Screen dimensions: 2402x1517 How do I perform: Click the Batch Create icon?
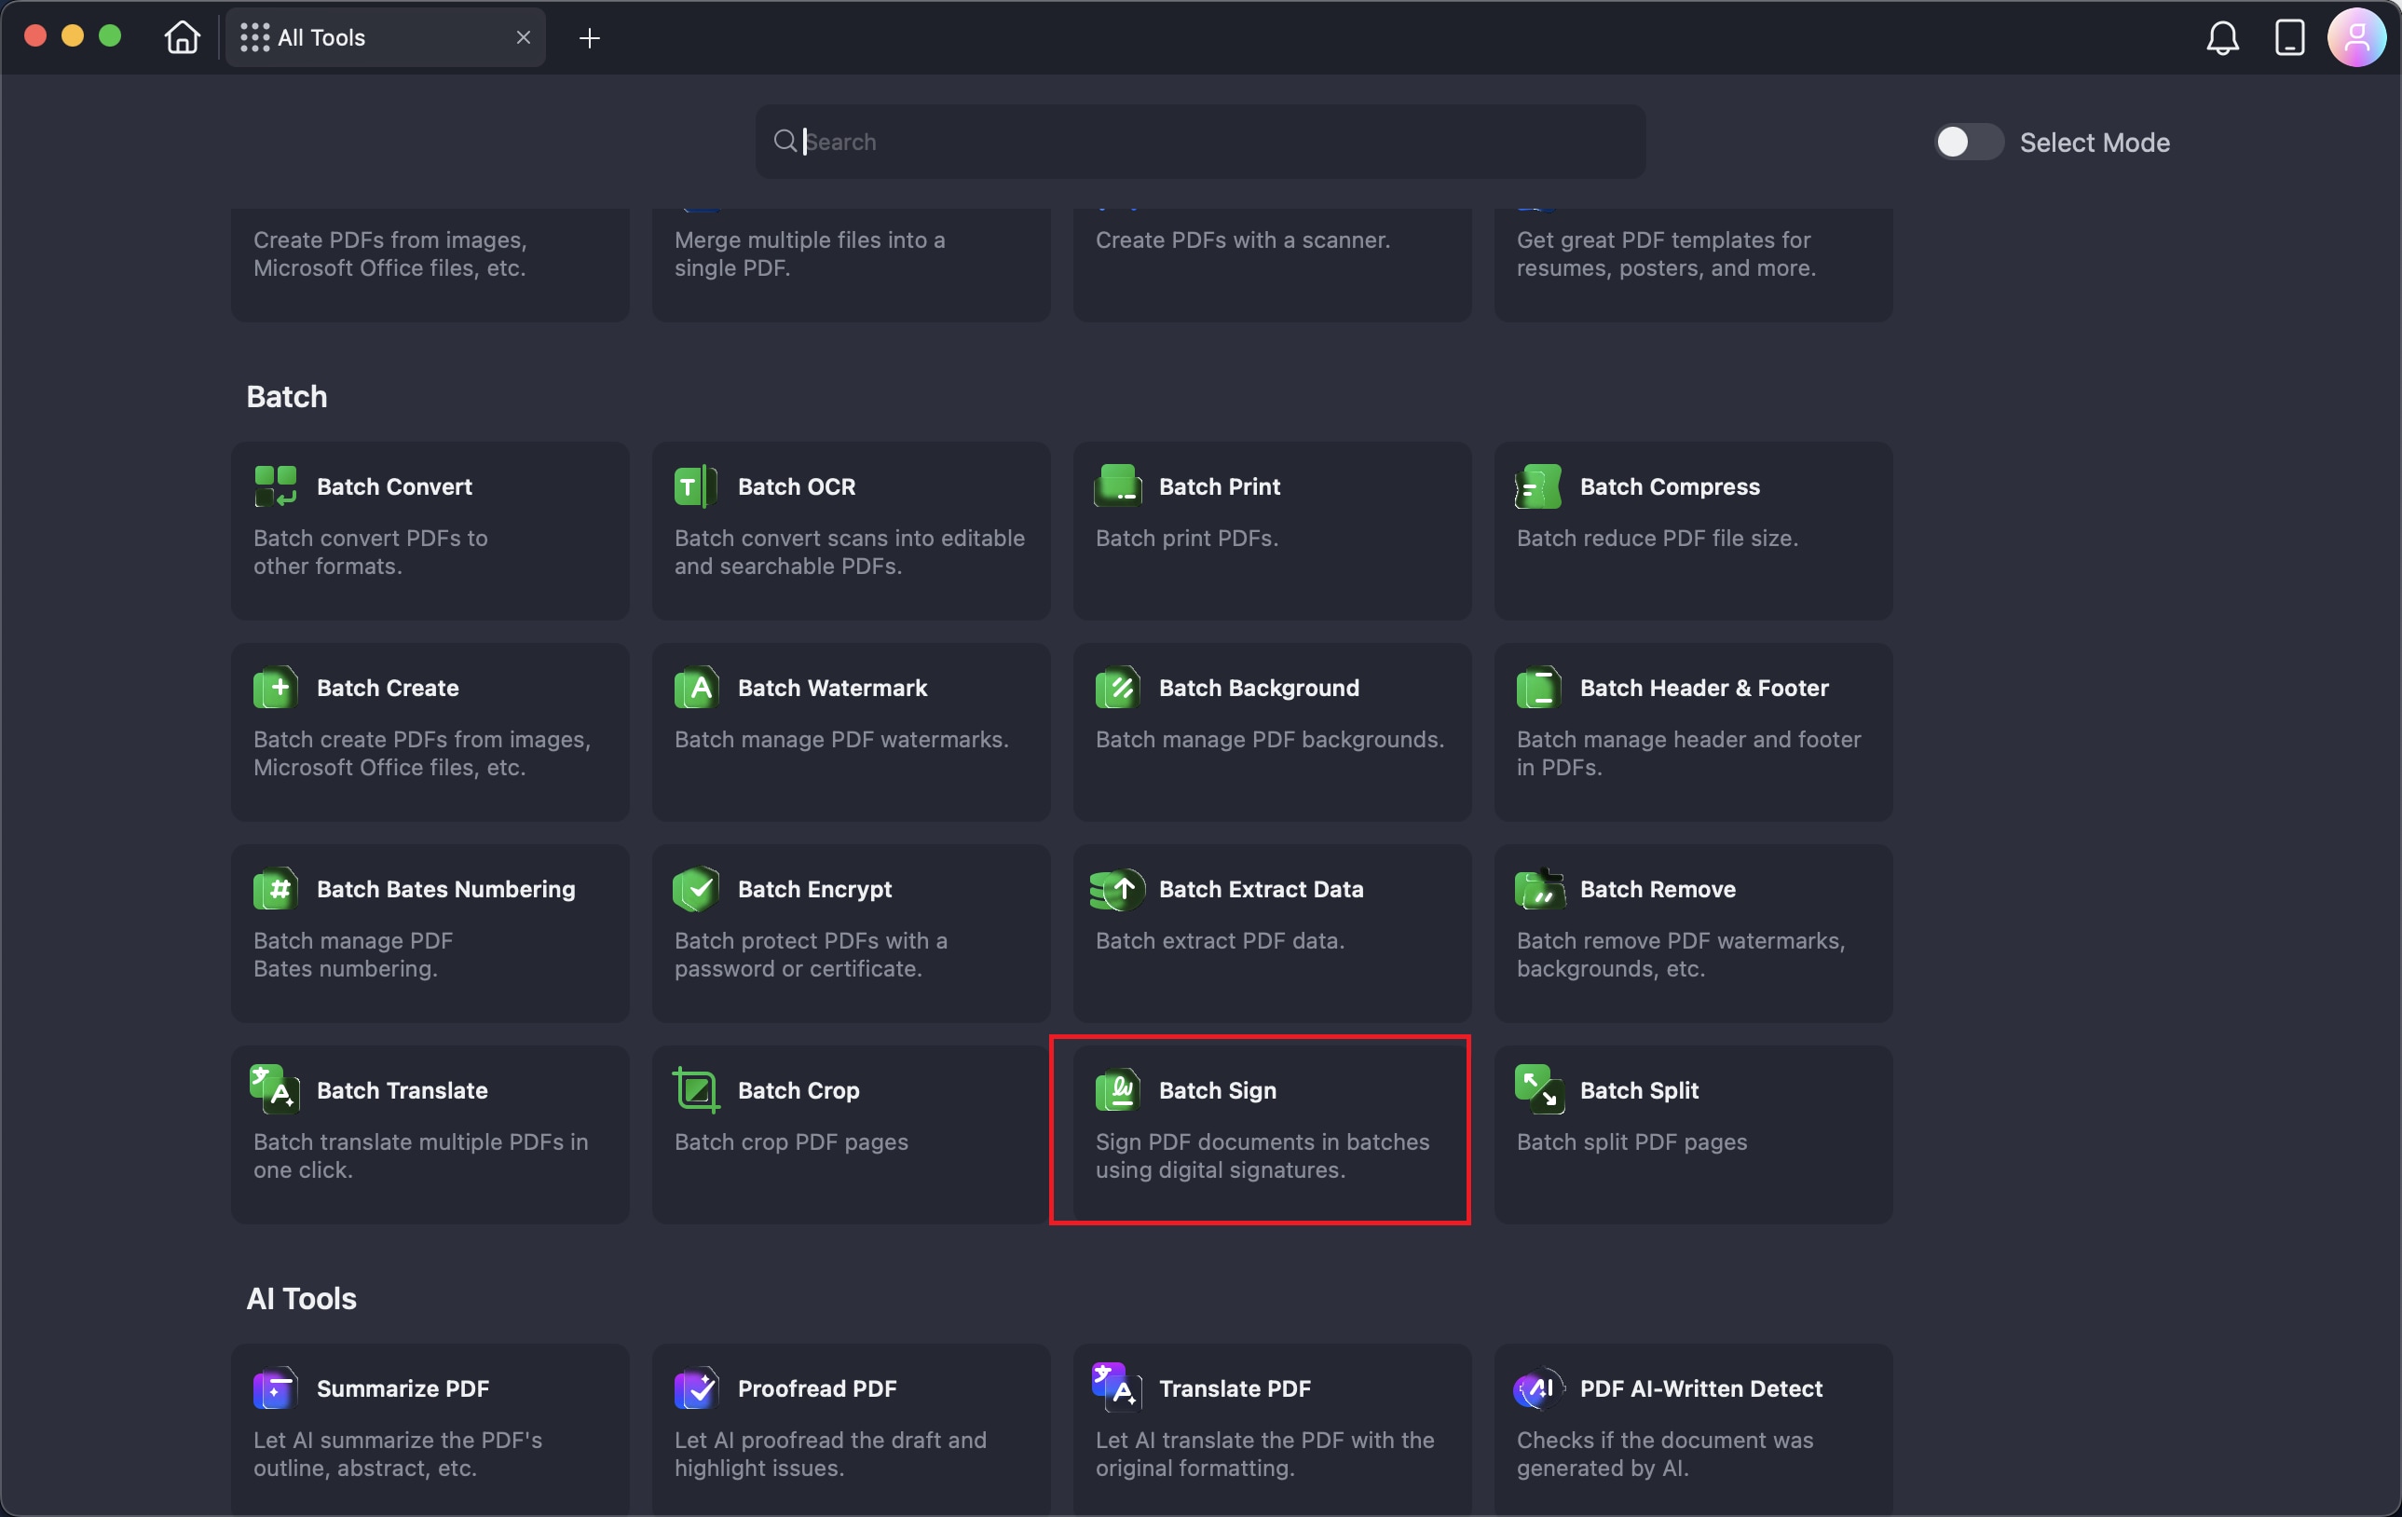pos(275,687)
